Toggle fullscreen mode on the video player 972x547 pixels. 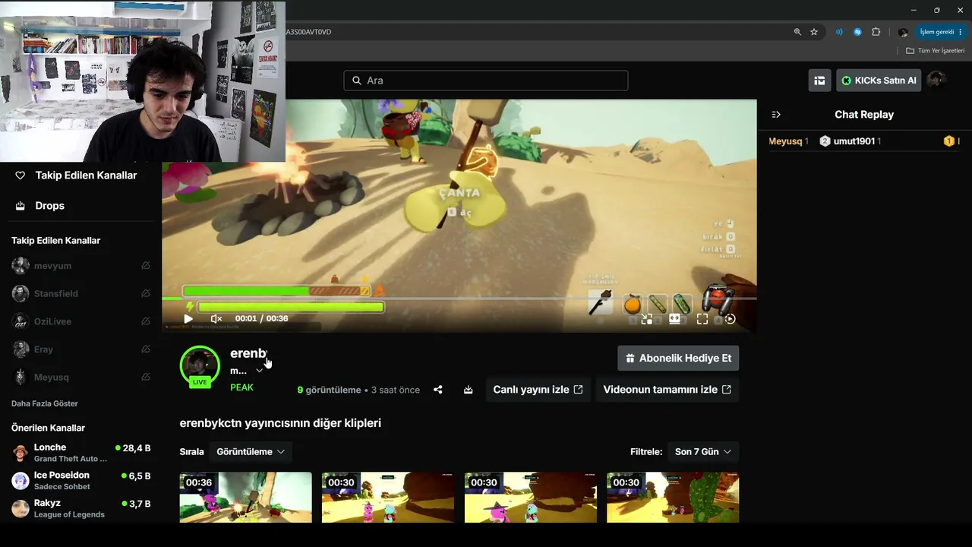click(x=702, y=319)
